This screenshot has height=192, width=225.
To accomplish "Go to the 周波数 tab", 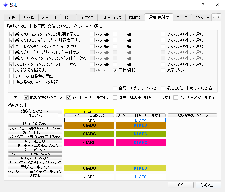I will [x=135, y=18].
